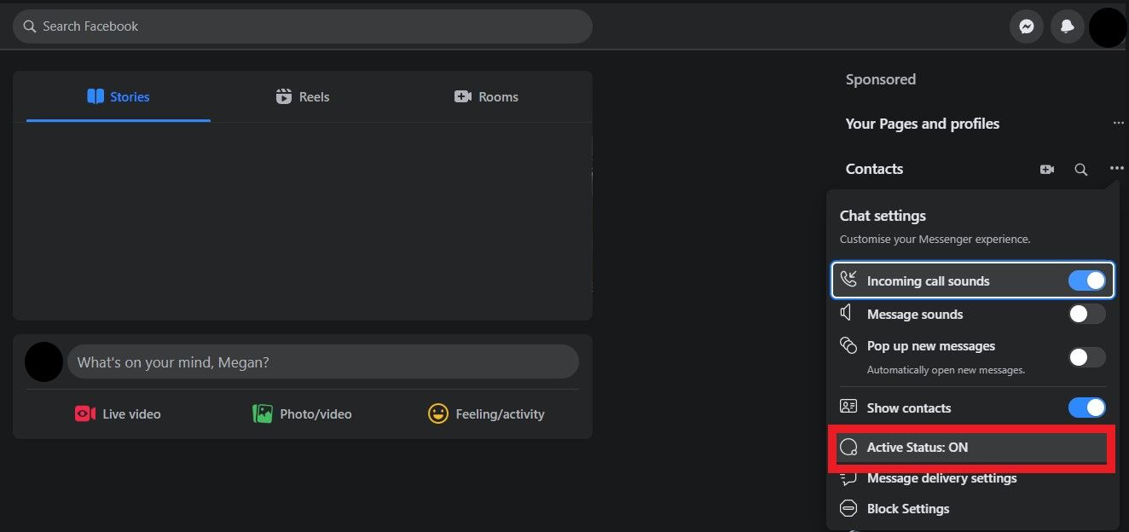Click the Message delivery settings speech icon
The image size is (1129, 532).
pyautogui.click(x=848, y=478)
